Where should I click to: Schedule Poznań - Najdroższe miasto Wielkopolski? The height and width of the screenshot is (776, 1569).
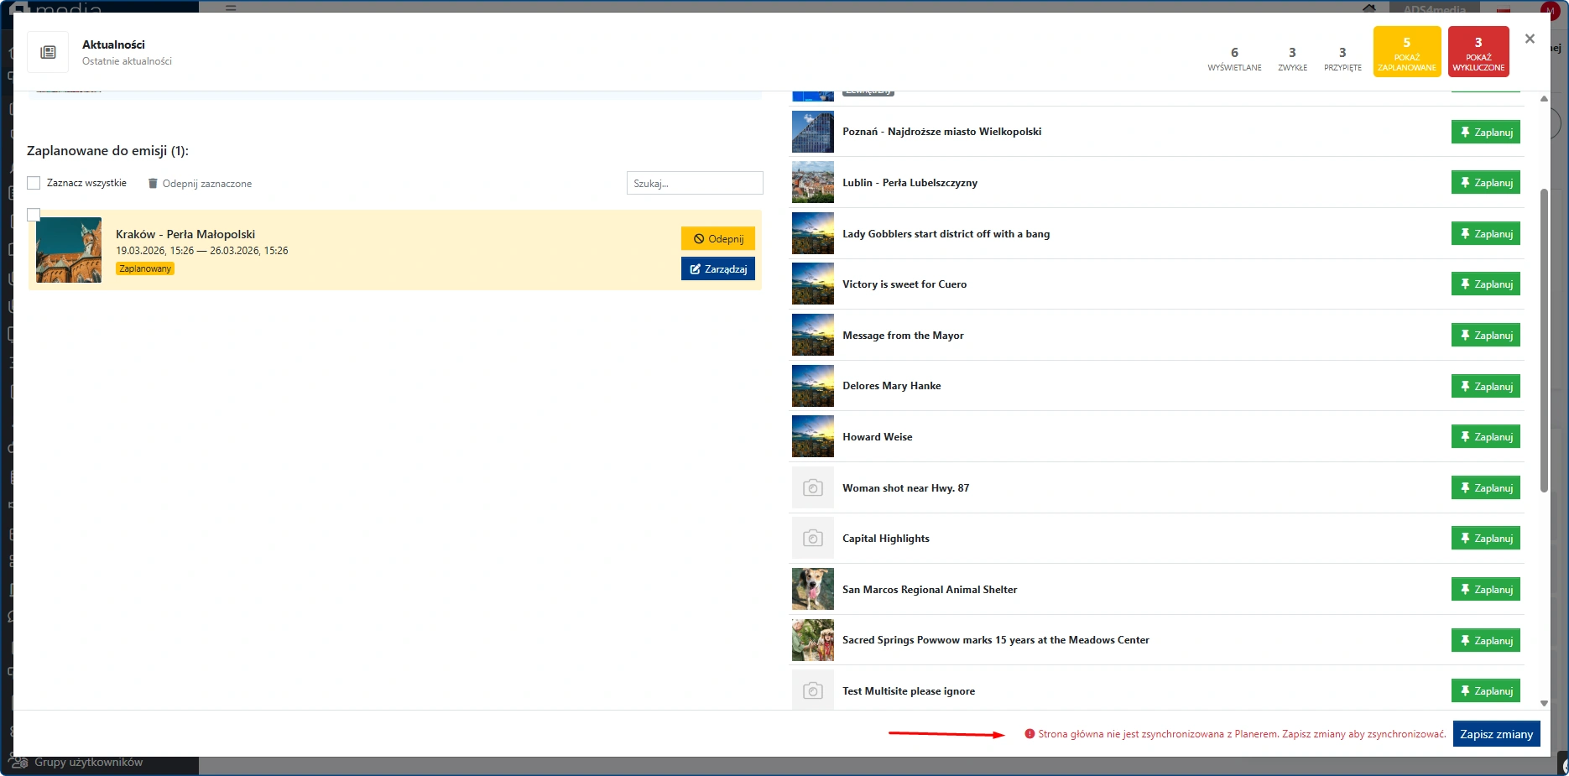point(1485,133)
